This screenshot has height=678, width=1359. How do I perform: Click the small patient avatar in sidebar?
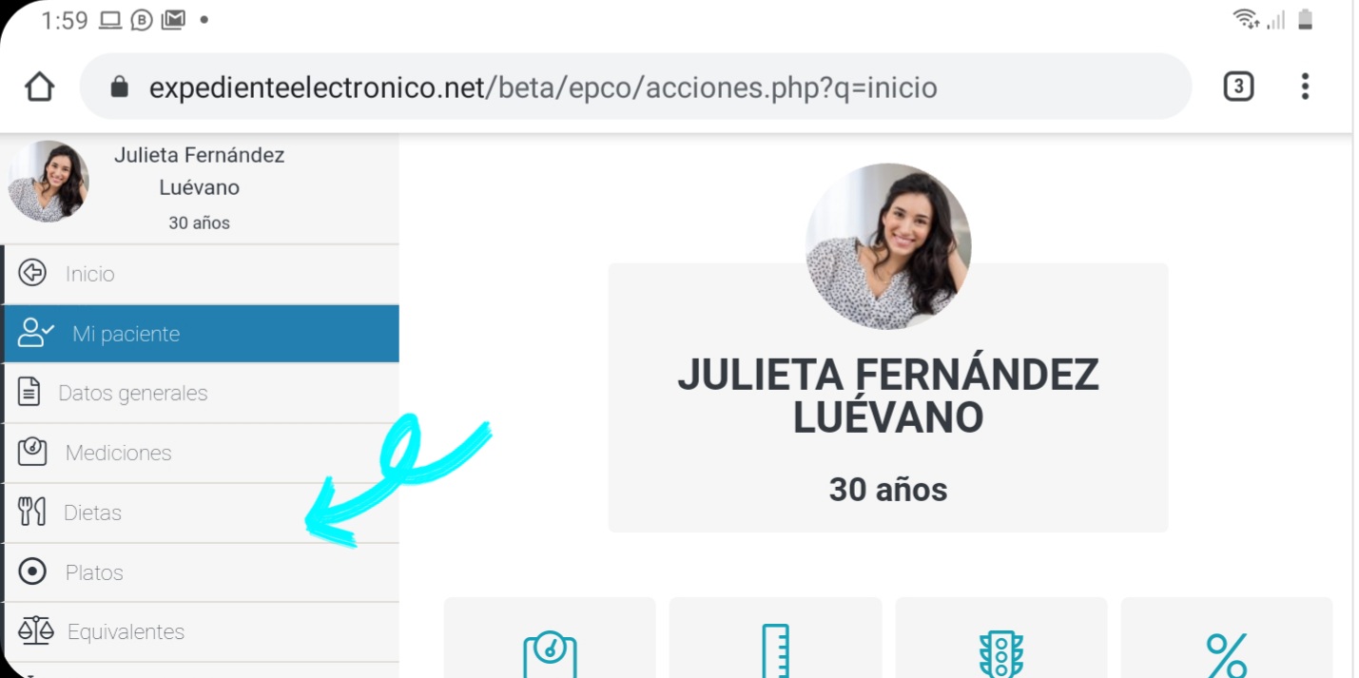tap(49, 182)
